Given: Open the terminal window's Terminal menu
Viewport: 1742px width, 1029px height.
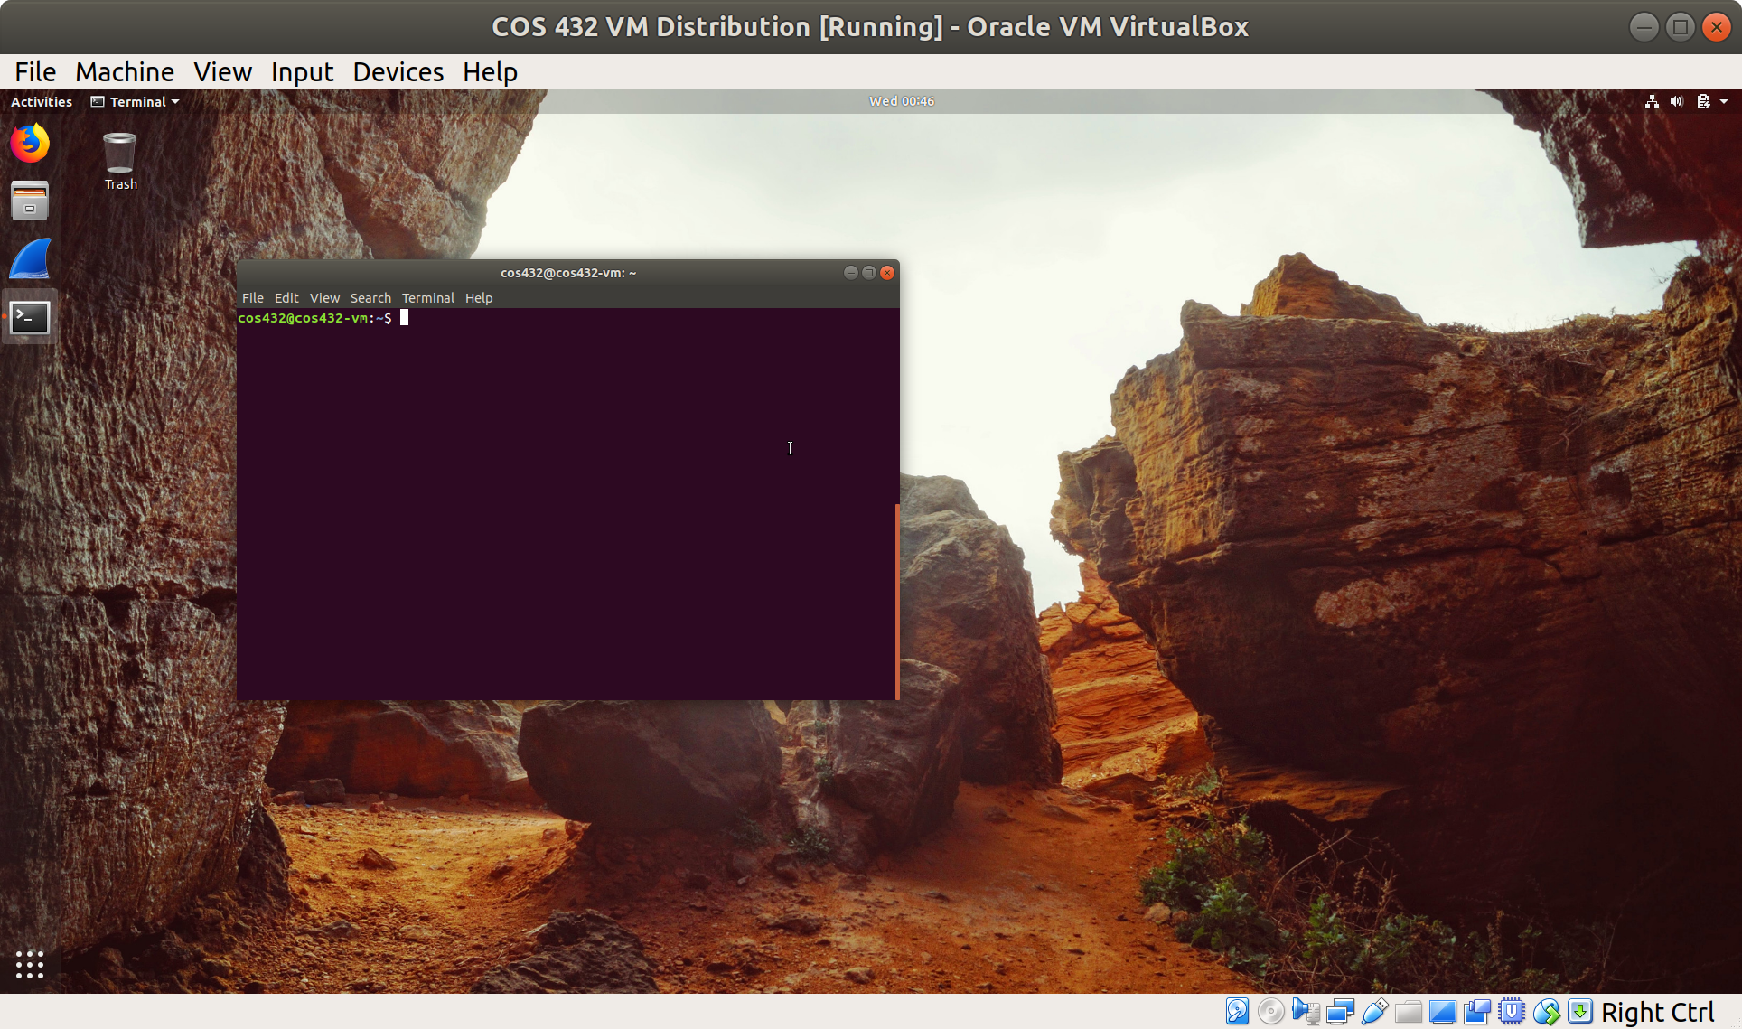Looking at the screenshot, I should pyautogui.click(x=427, y=297).
